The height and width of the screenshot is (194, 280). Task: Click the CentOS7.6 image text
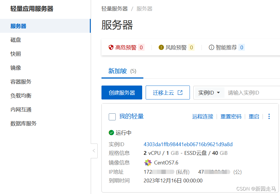(166, 163)
